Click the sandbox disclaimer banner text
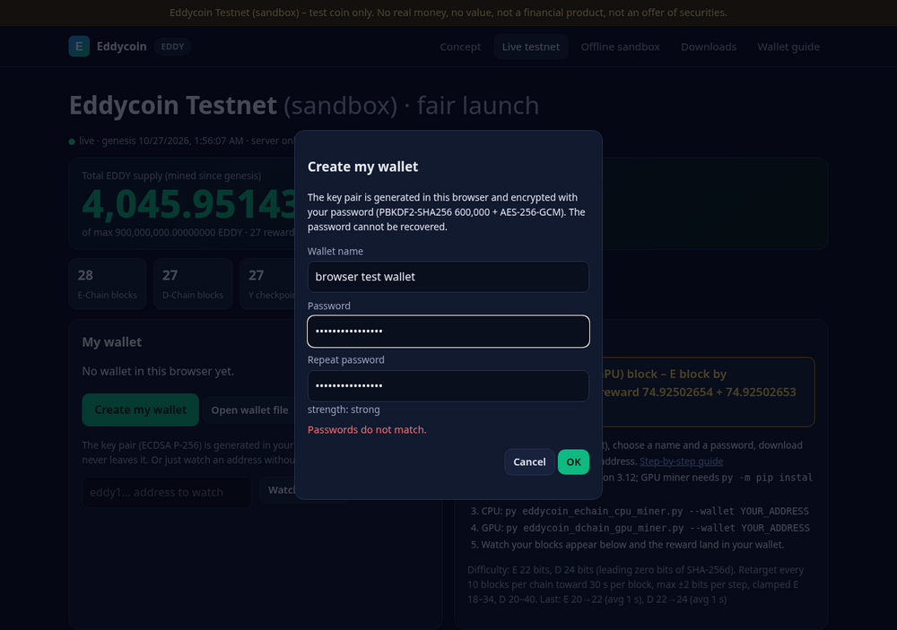 tap(448, 13)
